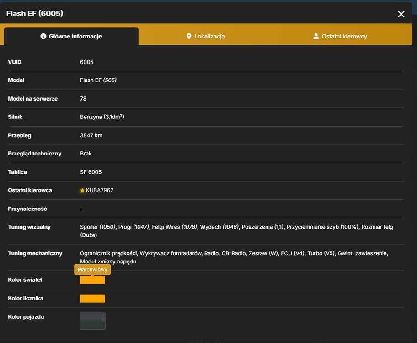417x343 pixels.
Task: Click the Przebieg label
Action: tap(19, 135)
